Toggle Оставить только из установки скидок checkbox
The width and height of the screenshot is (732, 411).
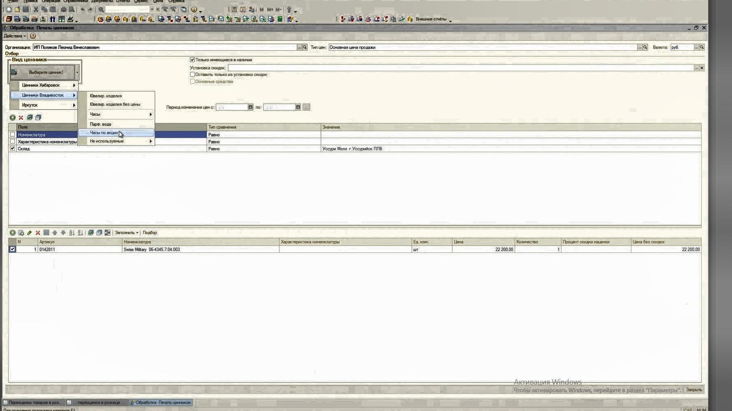[x=192, y=74]
